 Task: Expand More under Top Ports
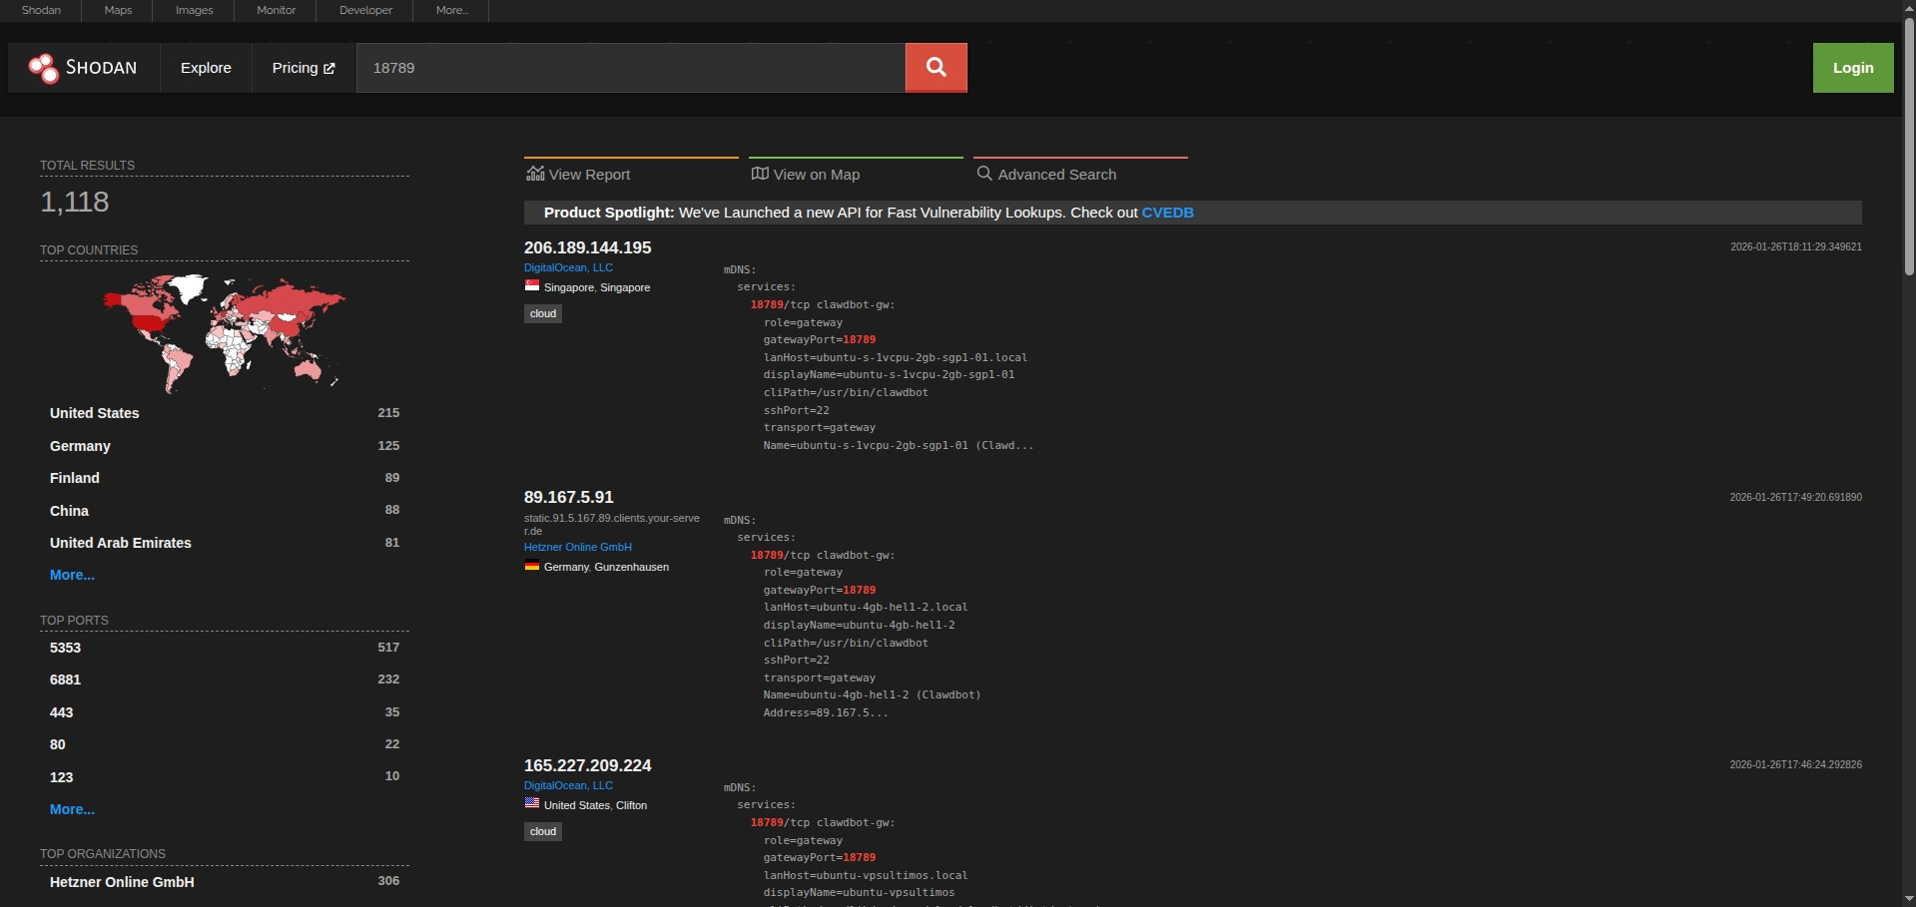(72, 809)
